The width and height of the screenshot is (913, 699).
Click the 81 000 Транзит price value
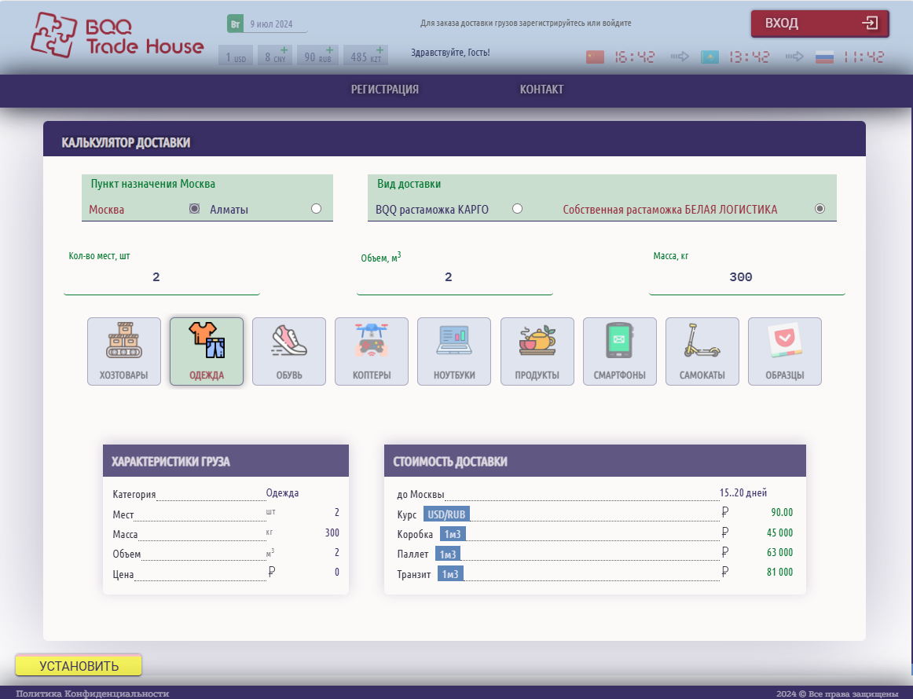click(779, 572)
